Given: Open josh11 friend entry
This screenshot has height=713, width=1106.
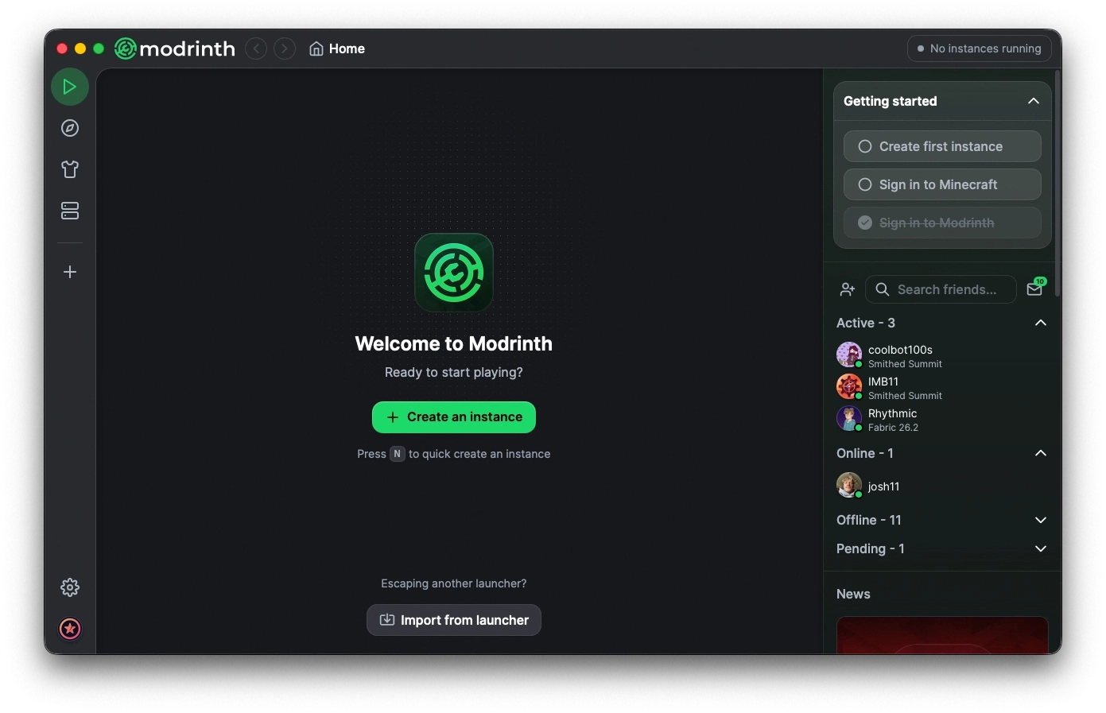Looking at the screenshot, I should (x=942, y=486).
